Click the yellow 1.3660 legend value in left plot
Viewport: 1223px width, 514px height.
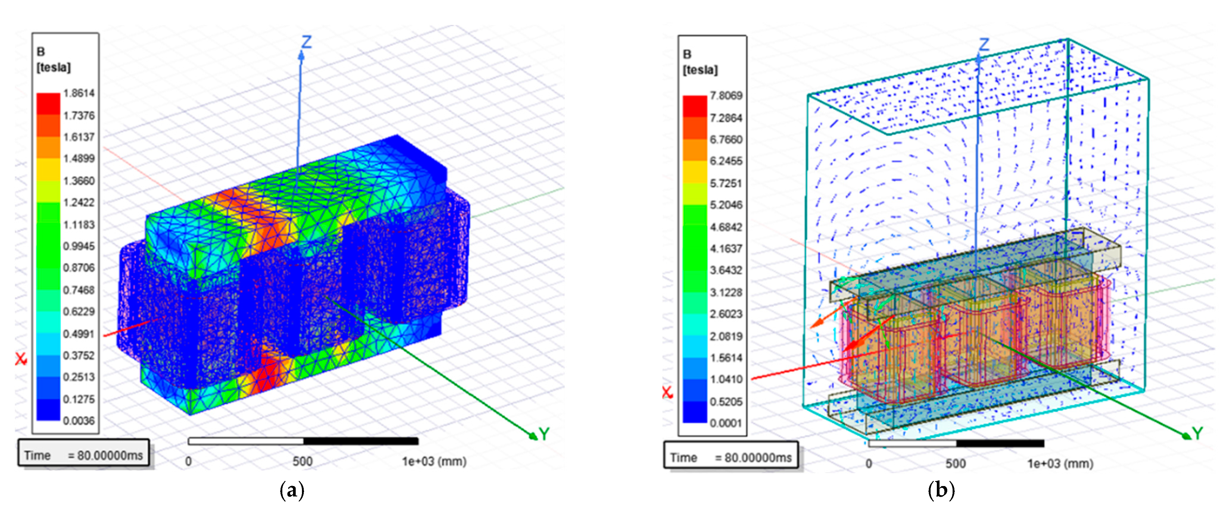(x=79, y=181)
